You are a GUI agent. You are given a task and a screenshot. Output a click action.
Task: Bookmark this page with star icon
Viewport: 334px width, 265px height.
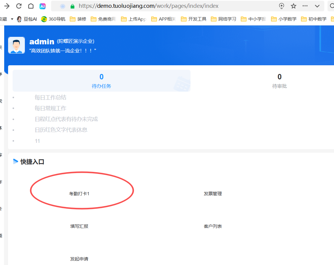[x=293, y=6]
